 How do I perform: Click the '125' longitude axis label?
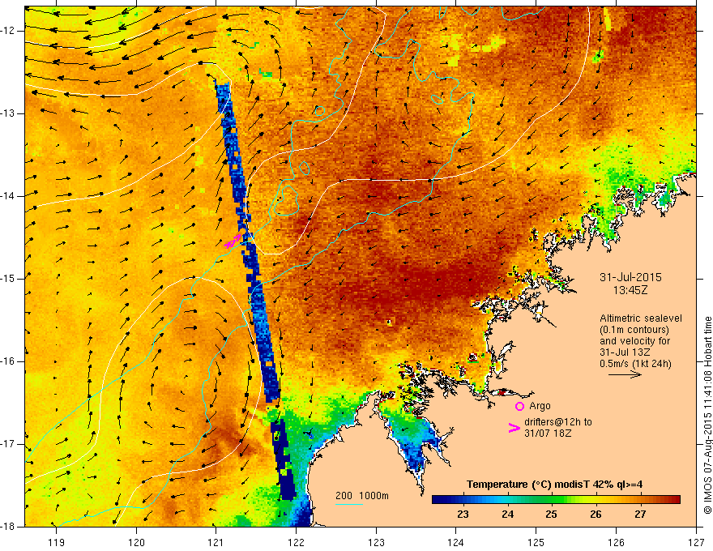536,542
